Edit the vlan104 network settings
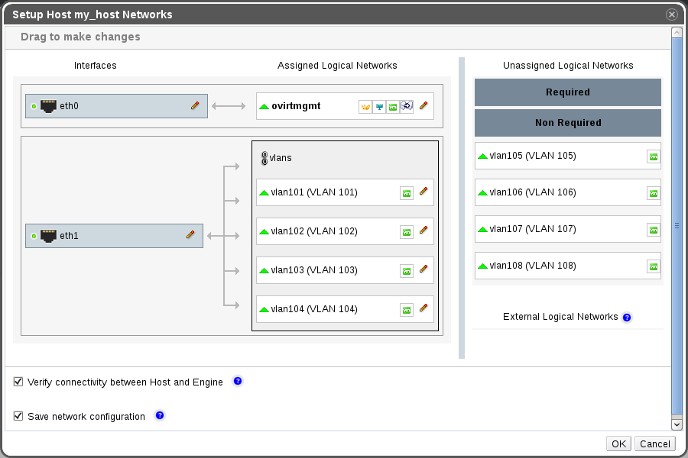Image resolution: width=688 pixels, height=458 pixels. point(424,308)
